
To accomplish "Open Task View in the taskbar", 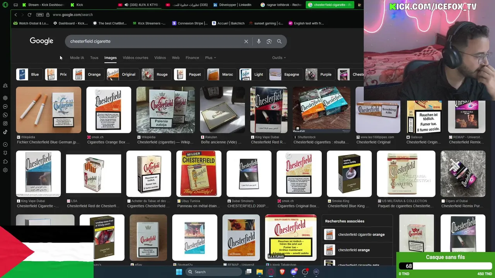I will (248, 272).
